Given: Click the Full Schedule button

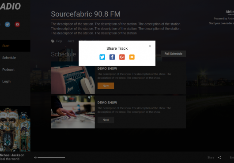Looking at the screenshot, I should pos(173,54).
